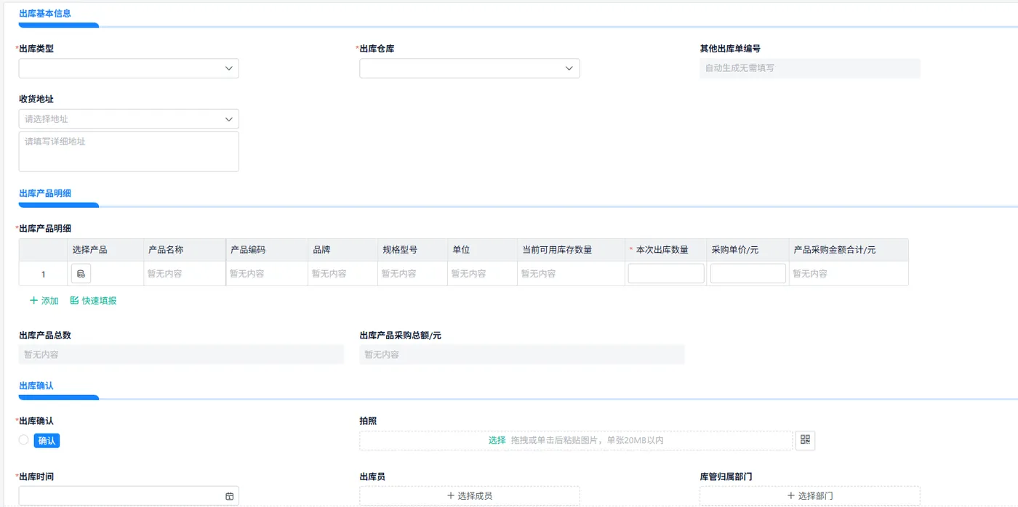1018x507 pixels.
Task: Click the plus icon beside 添加
Action: (x=33, y=301)
